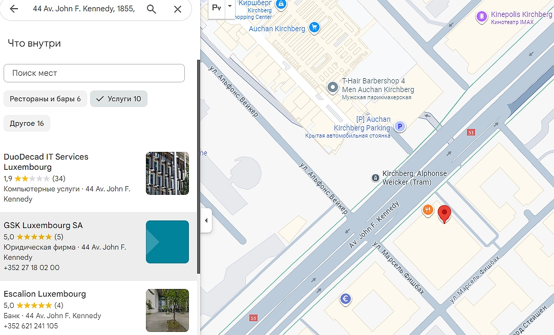Viewport: 554px width, 335px height.
Task: Click Escalion phone number +352 621 241 105
Action: coord(31,326)
